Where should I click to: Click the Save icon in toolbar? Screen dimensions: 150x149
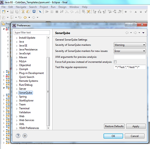click(12, 12)
